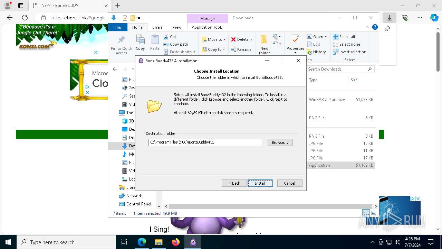Viewport: 442px width, 249px height.
Task: Click Select none in ribbon
Action: pyautogui.click(x=346, y=44)
